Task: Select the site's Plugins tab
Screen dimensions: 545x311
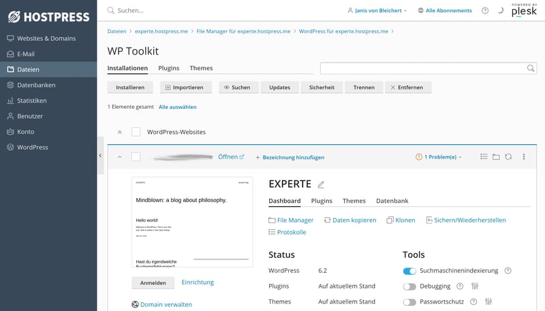Action: 322,201
